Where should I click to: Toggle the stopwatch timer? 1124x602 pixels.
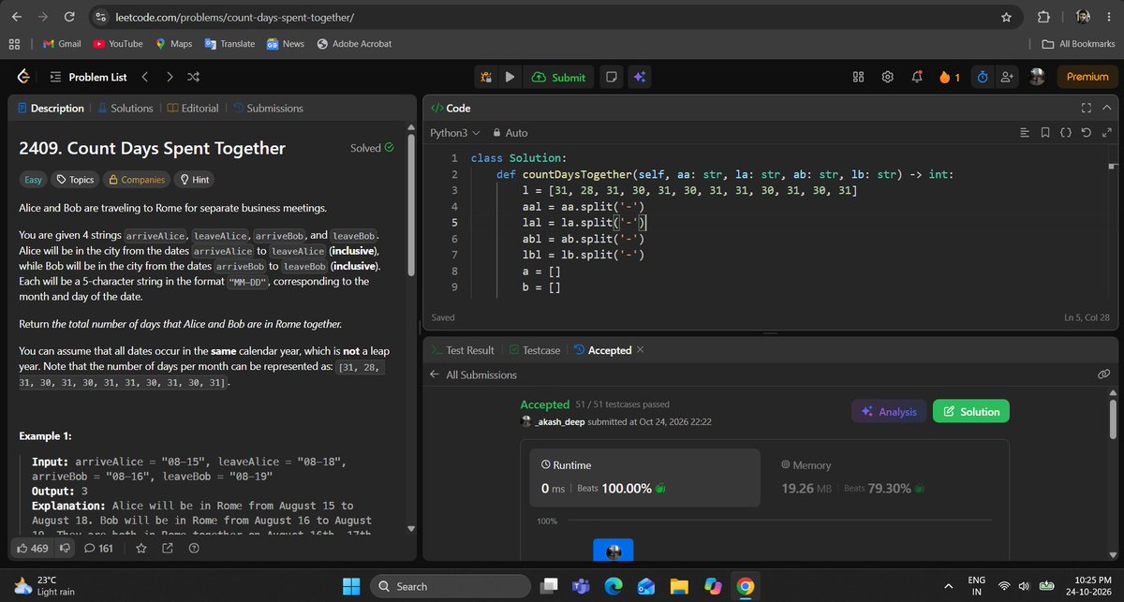[x=983, y=77]
